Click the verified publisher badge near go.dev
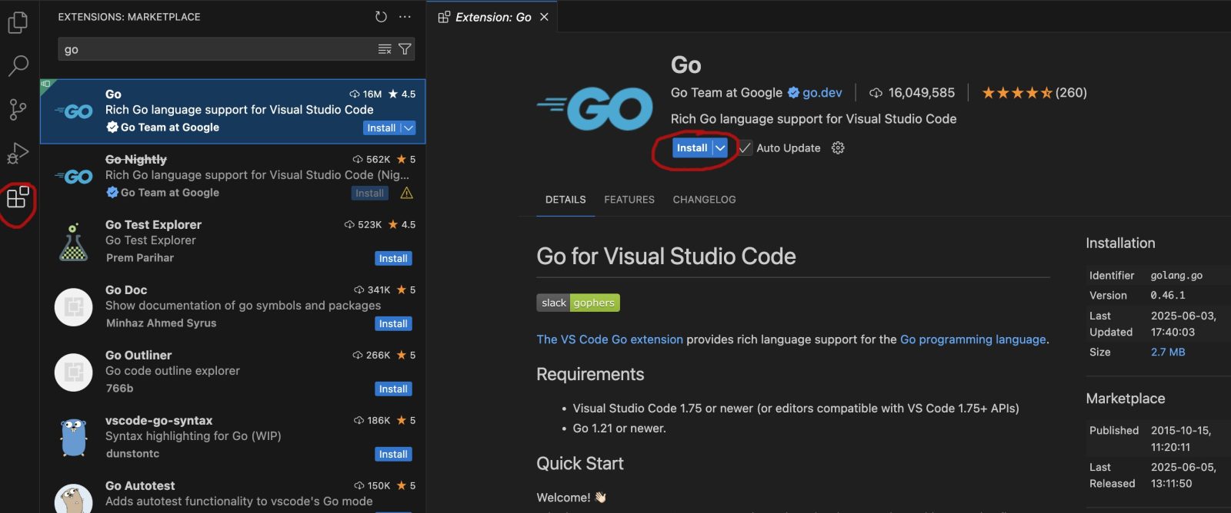Image resolution: width=1231 pixels, height=513 pixels. click(x=793, y=93)
